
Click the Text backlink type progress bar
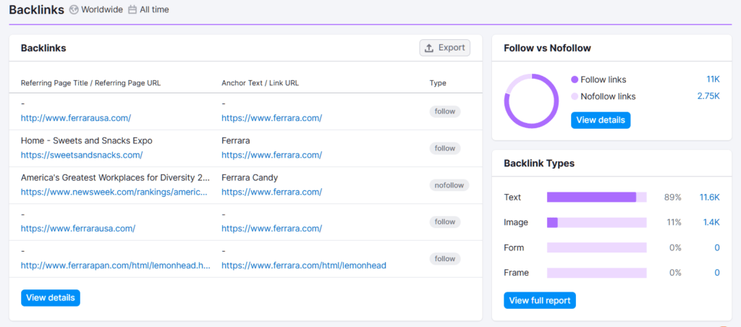click(x=597, y=197)
